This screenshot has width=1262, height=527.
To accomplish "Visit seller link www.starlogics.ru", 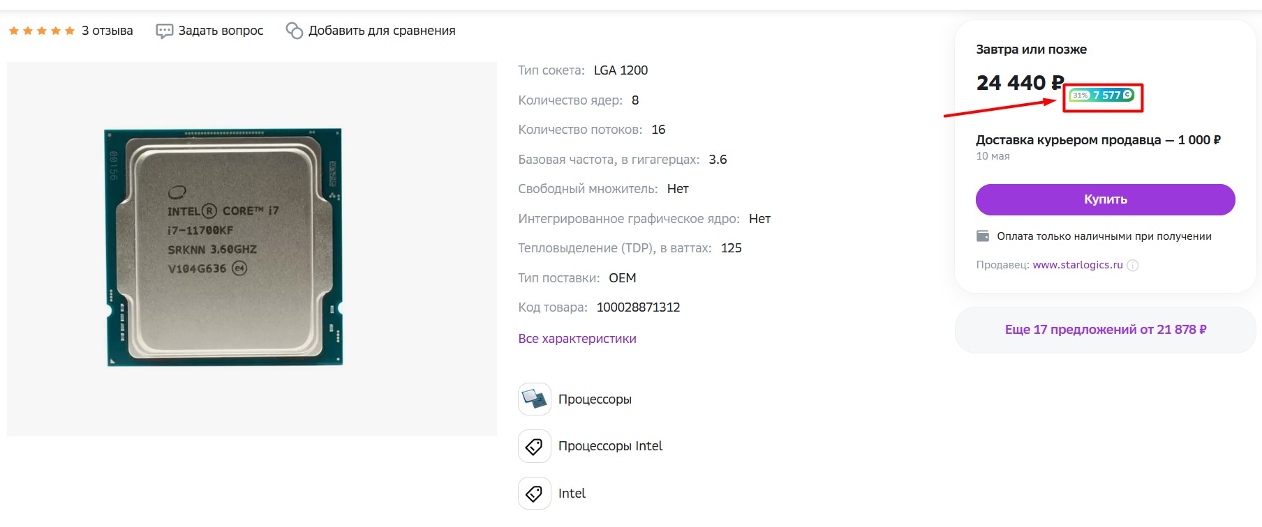I will pyautogui.click(x=1077, y=265).
